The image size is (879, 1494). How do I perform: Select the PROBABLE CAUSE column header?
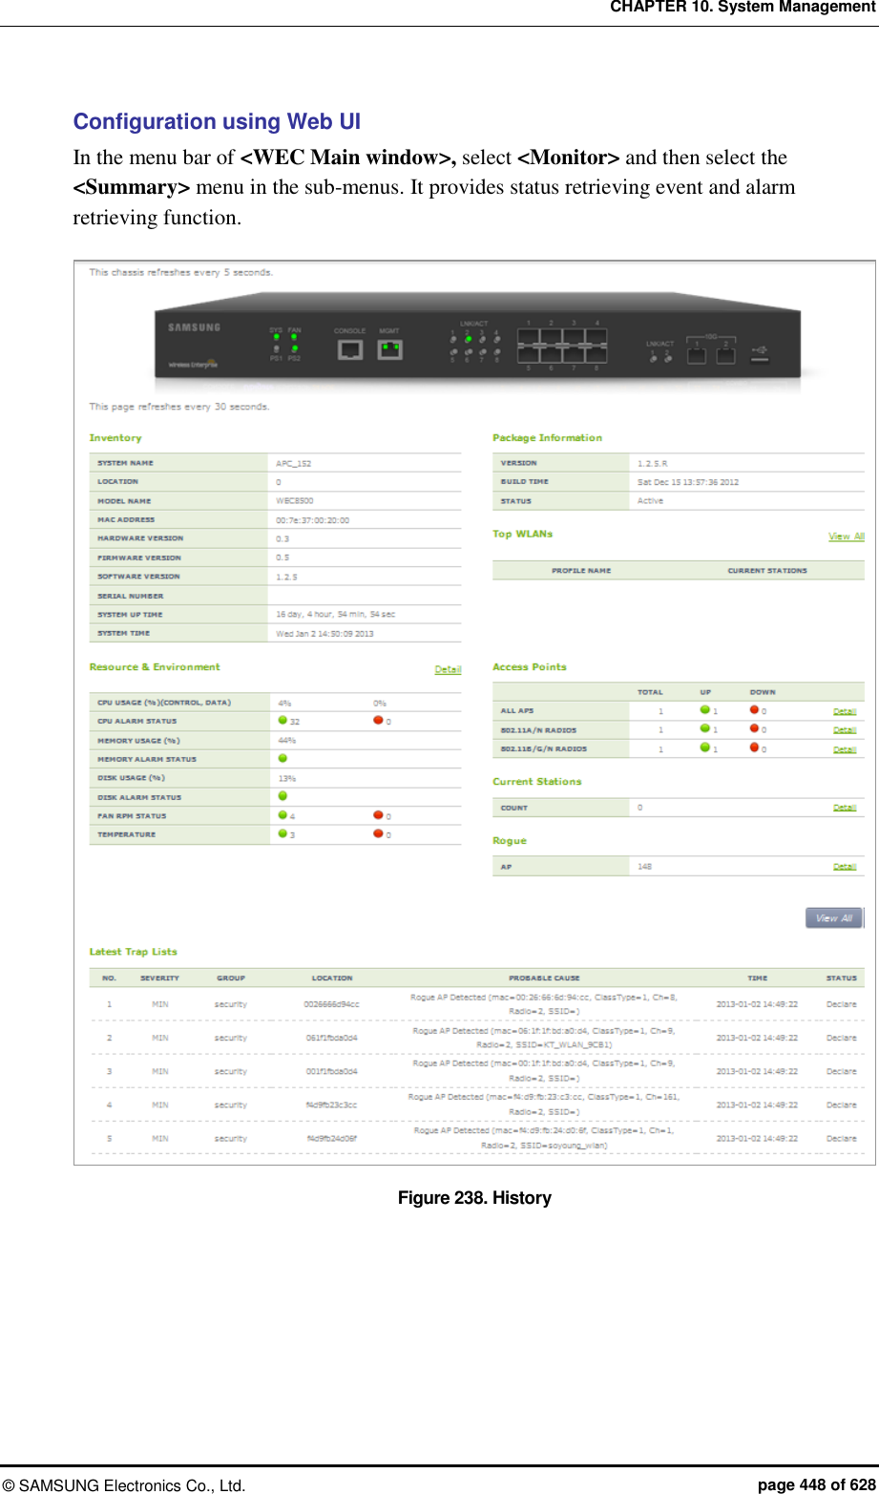(x=544, y=978)
